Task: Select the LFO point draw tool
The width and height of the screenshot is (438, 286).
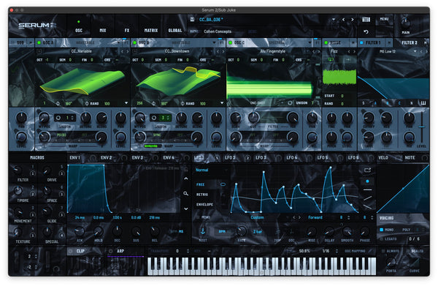Action: click(x=367, y=181)
